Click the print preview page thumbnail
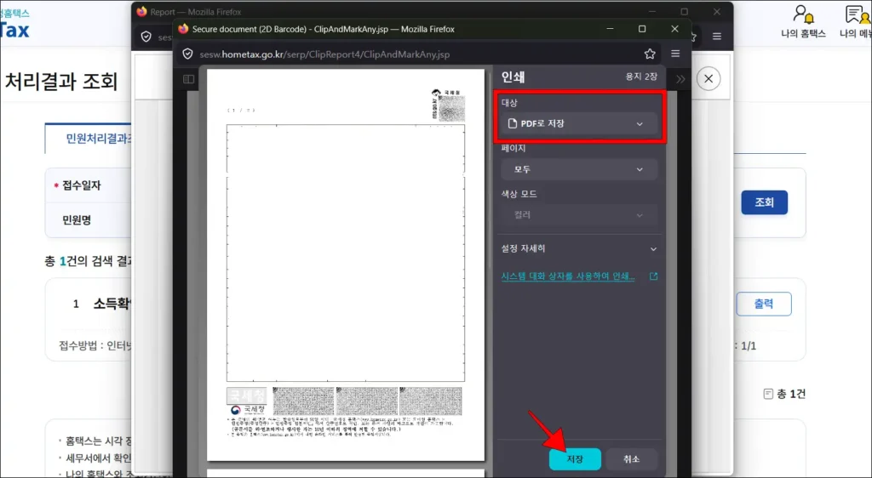This screenshot has width=872, height=478. 346,265
